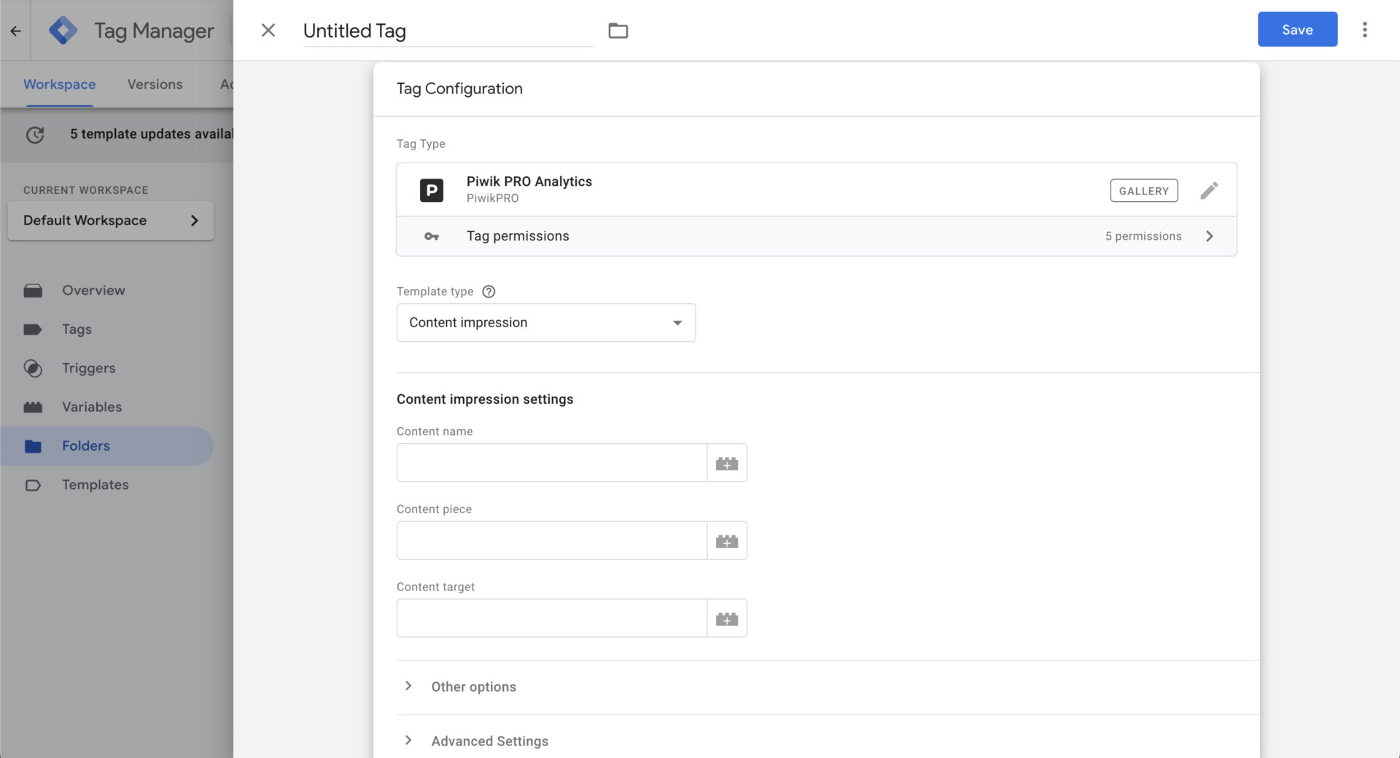Click the template updates refresh icon
The height and width of the screenshot is (758, 1400).
35,135
